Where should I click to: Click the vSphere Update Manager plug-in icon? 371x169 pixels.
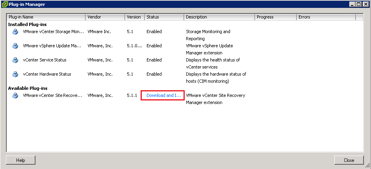(15, 46)
